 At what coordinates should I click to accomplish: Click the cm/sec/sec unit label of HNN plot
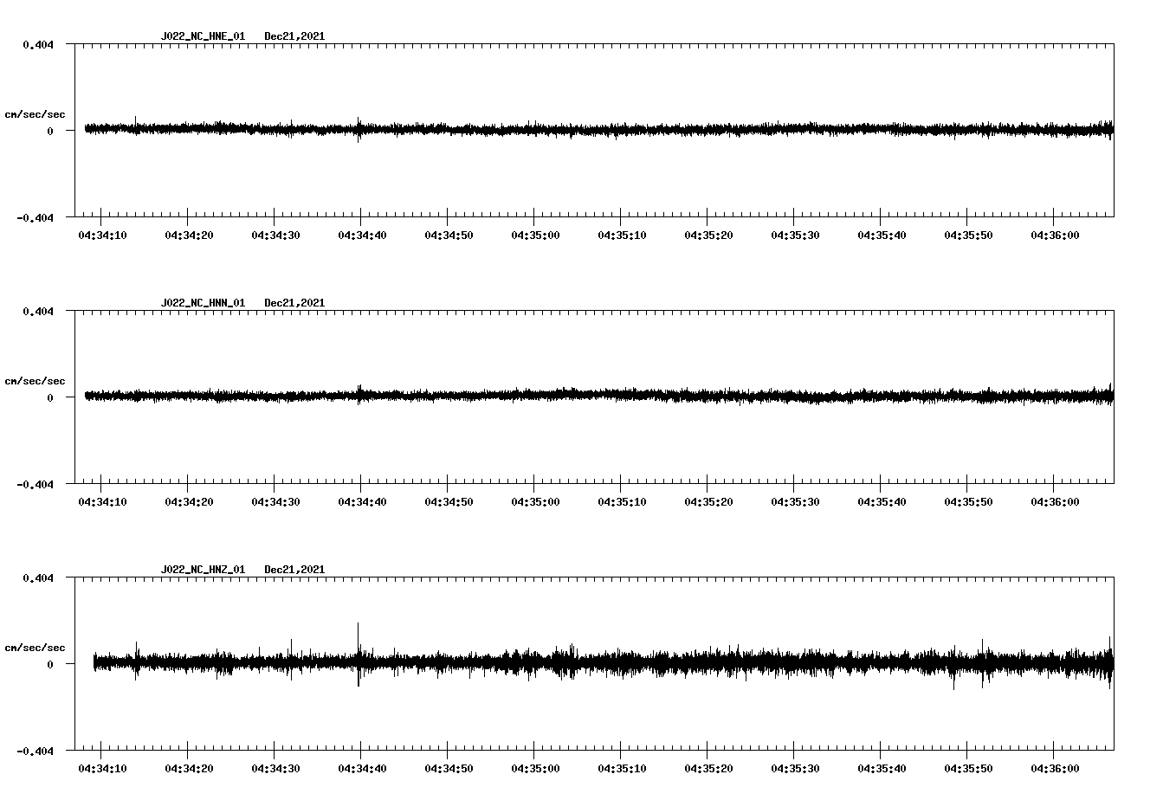coord(35,381)
